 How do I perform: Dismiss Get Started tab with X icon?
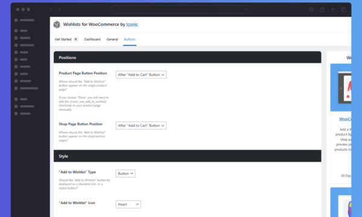coord(76,39)
